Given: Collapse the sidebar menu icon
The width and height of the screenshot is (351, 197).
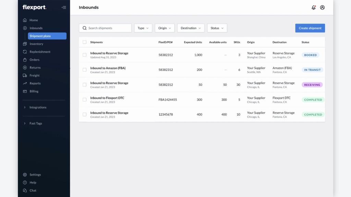Looking at the screenshot, I should tap(64, 8).
